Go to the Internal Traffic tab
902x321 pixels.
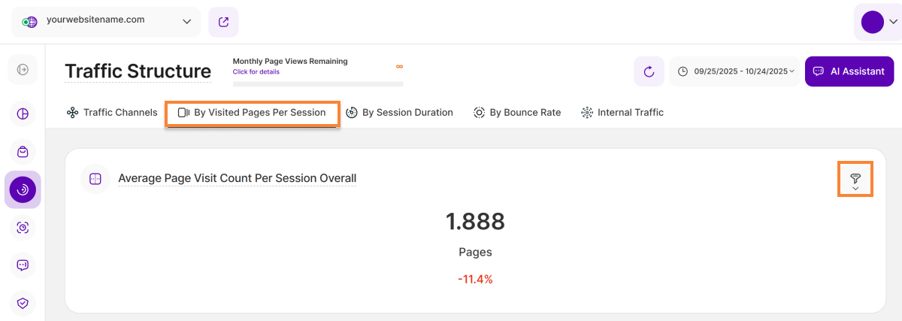tap(622, 113)
